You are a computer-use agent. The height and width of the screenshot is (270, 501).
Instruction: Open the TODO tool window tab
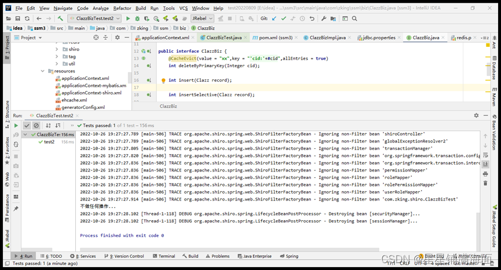tap(51, 256)
